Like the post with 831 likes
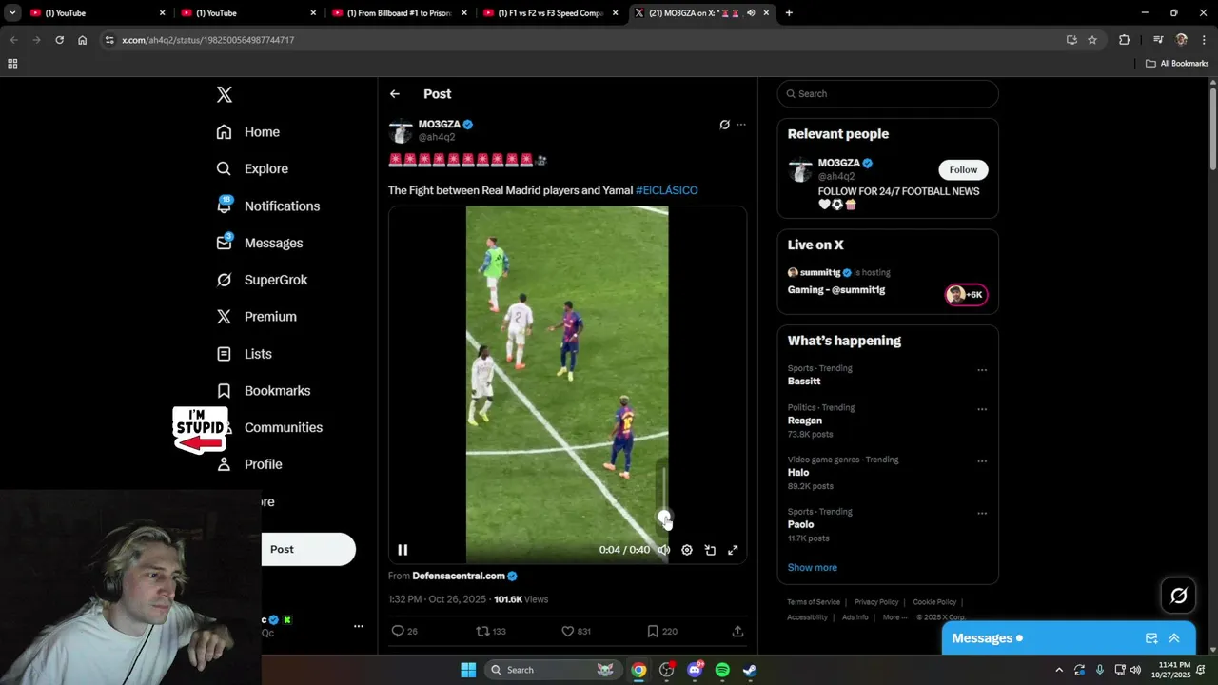The width and height of the screenshot is (1218, 685). coord(577,631)
